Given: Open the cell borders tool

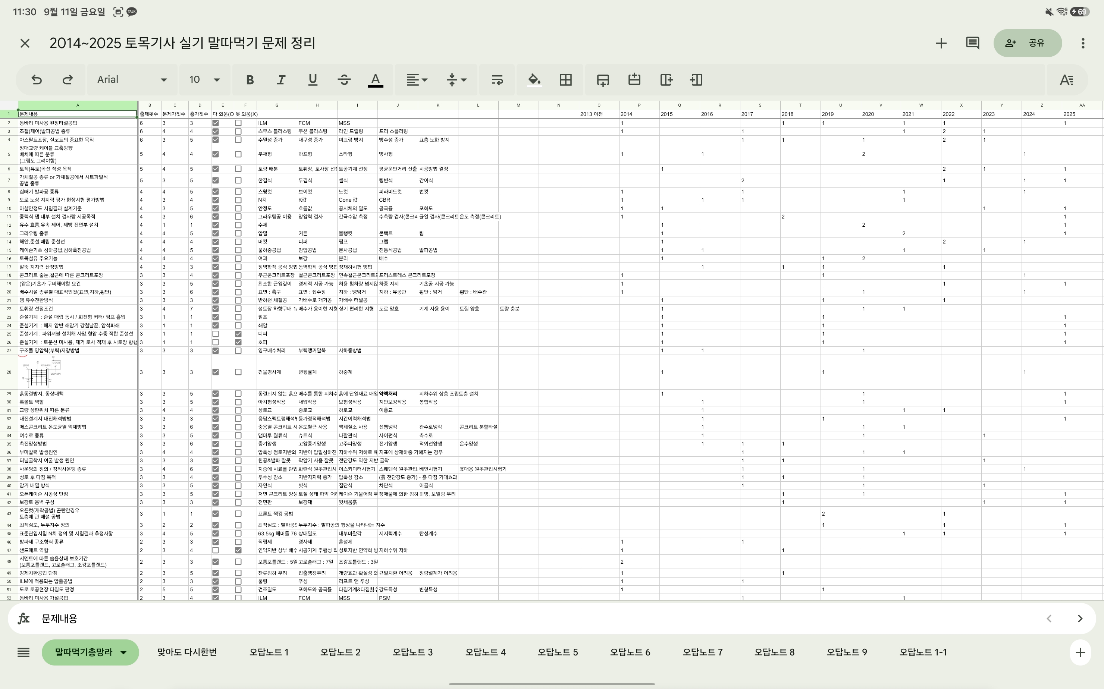Looking at the screenshot, I should click(566, 80).
